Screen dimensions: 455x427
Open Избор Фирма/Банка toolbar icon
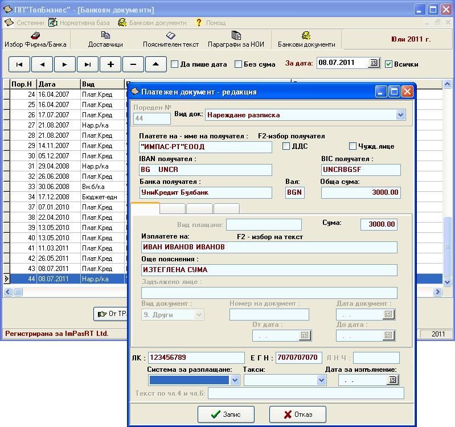[x=35, y=36]
